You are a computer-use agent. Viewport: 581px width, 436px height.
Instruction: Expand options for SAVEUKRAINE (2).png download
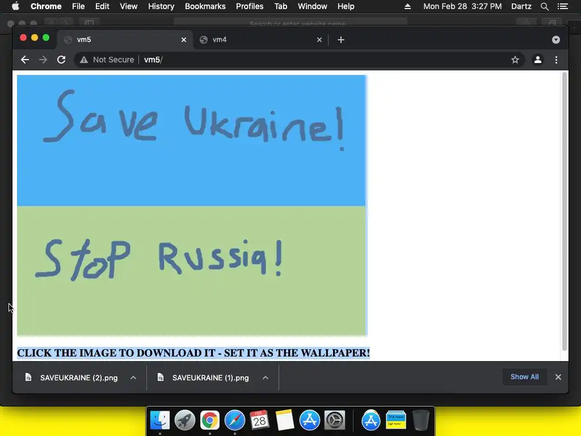click(133, 378)
